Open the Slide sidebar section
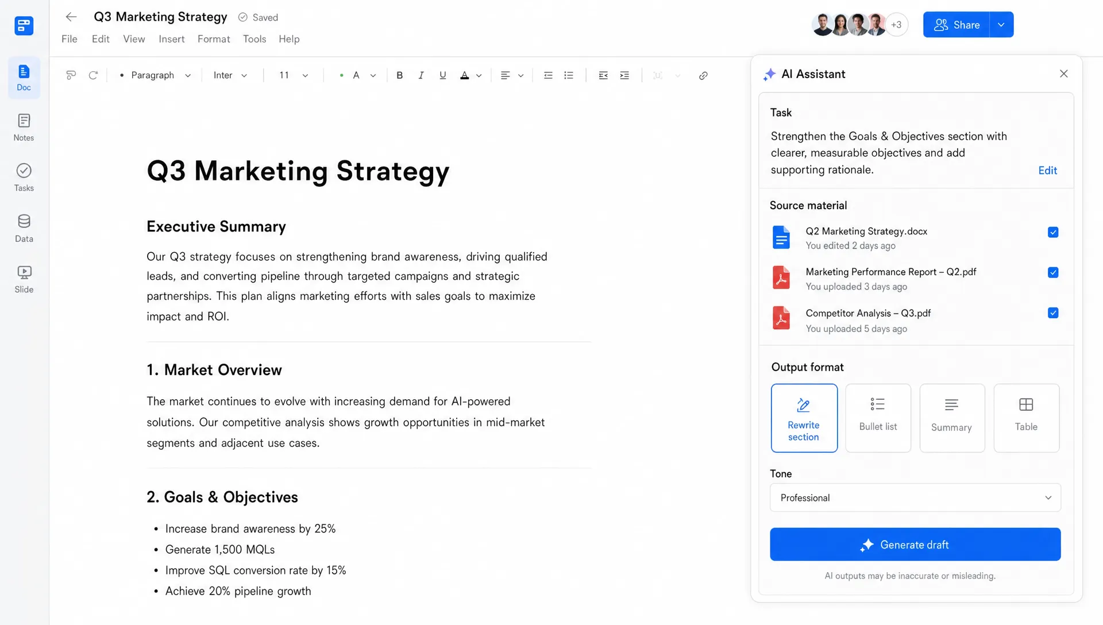Image resolution: width=1103 pixels, height=625 pixels. tap(24, 279)
